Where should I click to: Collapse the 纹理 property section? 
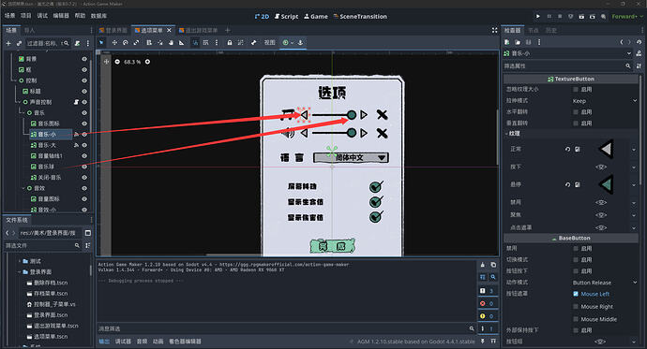click(x=506, y=134)
